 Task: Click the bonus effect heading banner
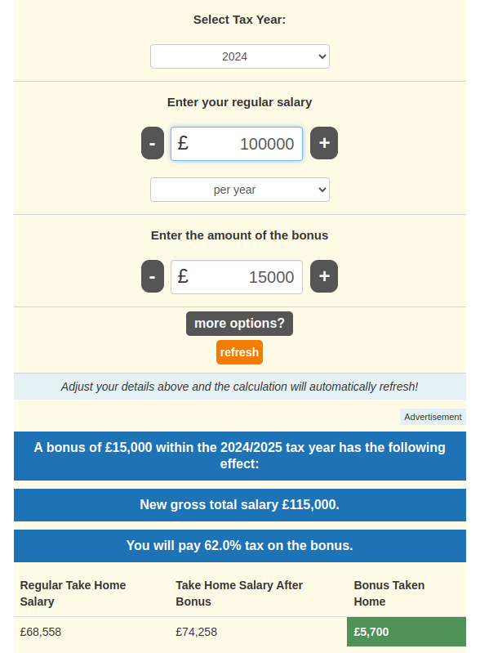[240, 455]
